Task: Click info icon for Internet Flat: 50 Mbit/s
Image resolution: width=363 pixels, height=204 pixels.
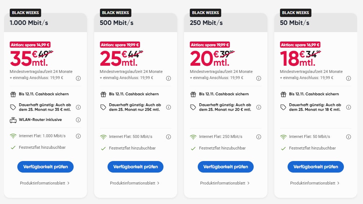Action: point(348,137)
